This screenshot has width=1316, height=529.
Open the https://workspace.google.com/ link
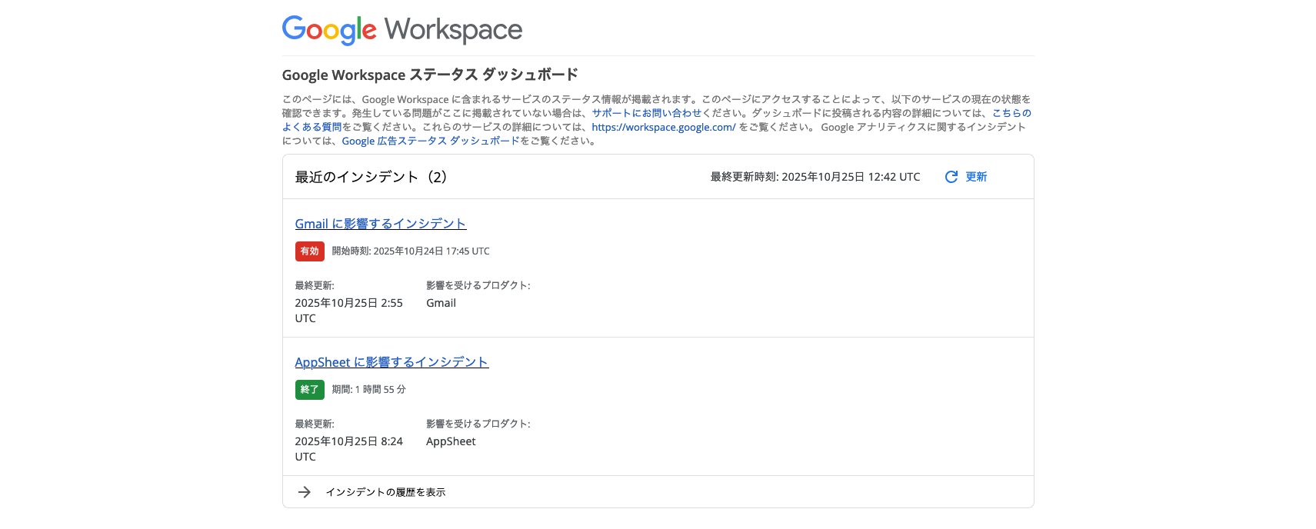click(664, 127)
